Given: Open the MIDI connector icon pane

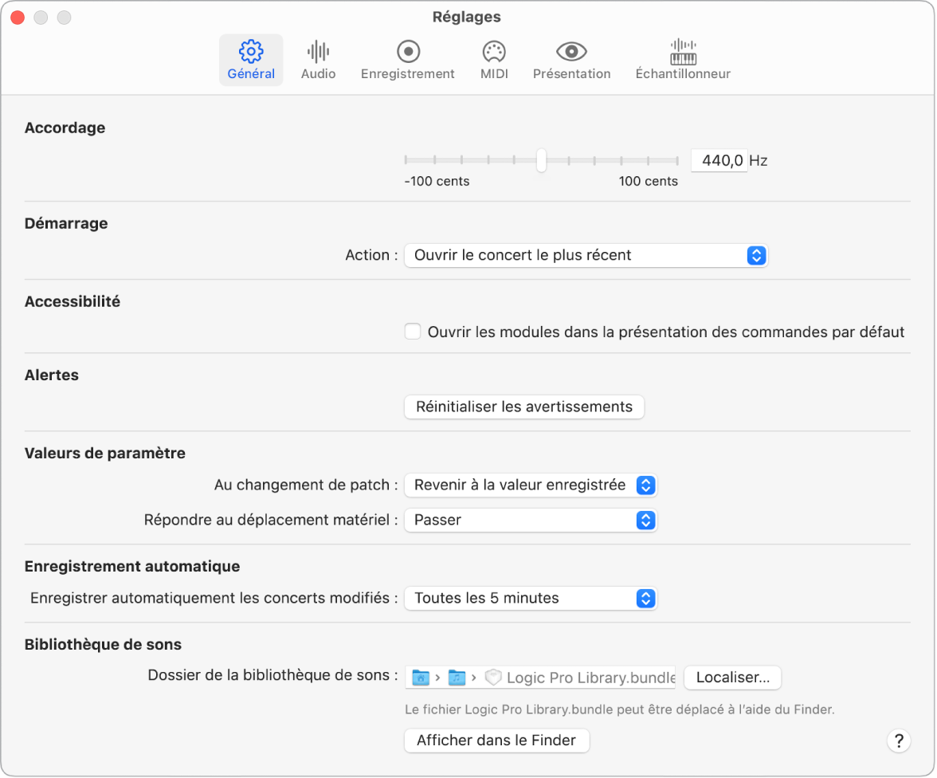Looking at the screenshot, I should click(x=494, y=53).
